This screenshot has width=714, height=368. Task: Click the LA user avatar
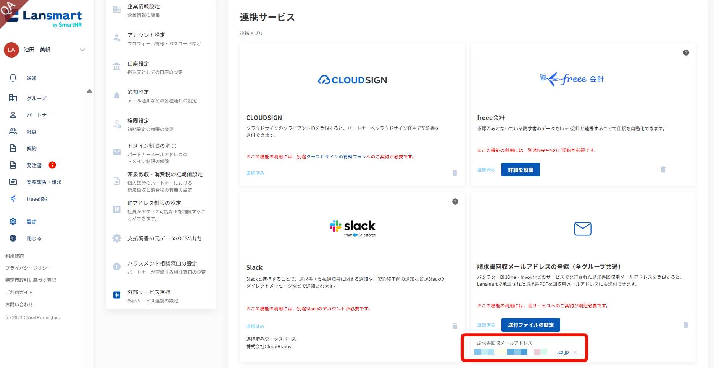11,50
